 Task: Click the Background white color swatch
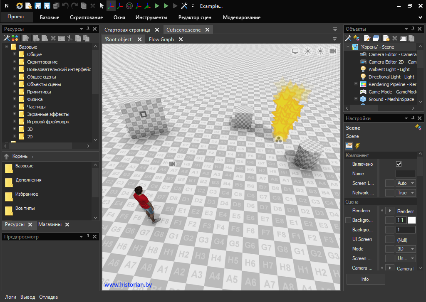[x=411, y=220]
